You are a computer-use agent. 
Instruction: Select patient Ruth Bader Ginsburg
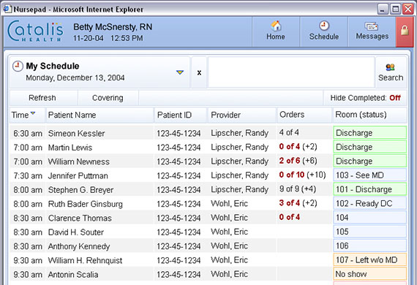(86, 204)
